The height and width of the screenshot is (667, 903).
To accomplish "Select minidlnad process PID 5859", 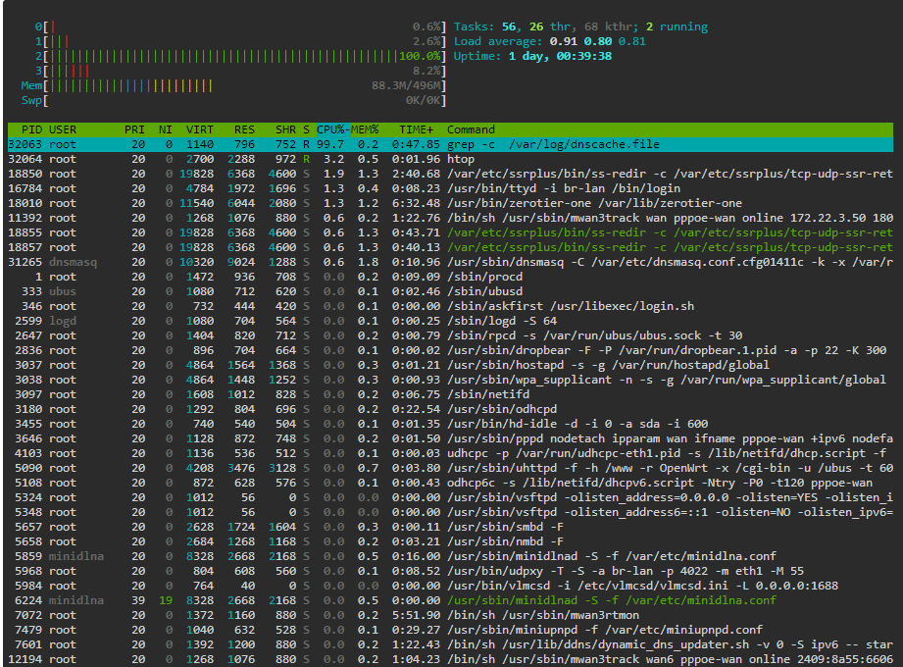I will (450, 556).
